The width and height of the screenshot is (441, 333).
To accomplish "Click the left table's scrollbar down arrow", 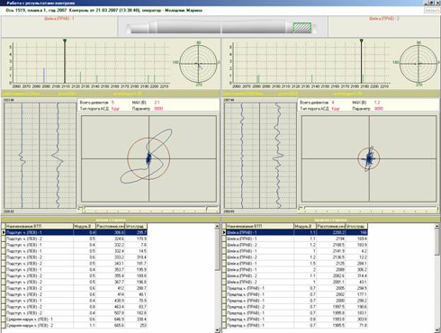I will tap(218, 330).
